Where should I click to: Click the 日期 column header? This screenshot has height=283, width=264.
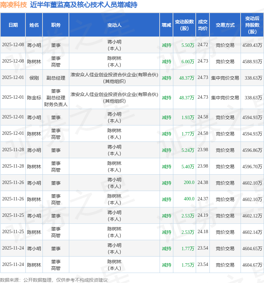(13, 25)
